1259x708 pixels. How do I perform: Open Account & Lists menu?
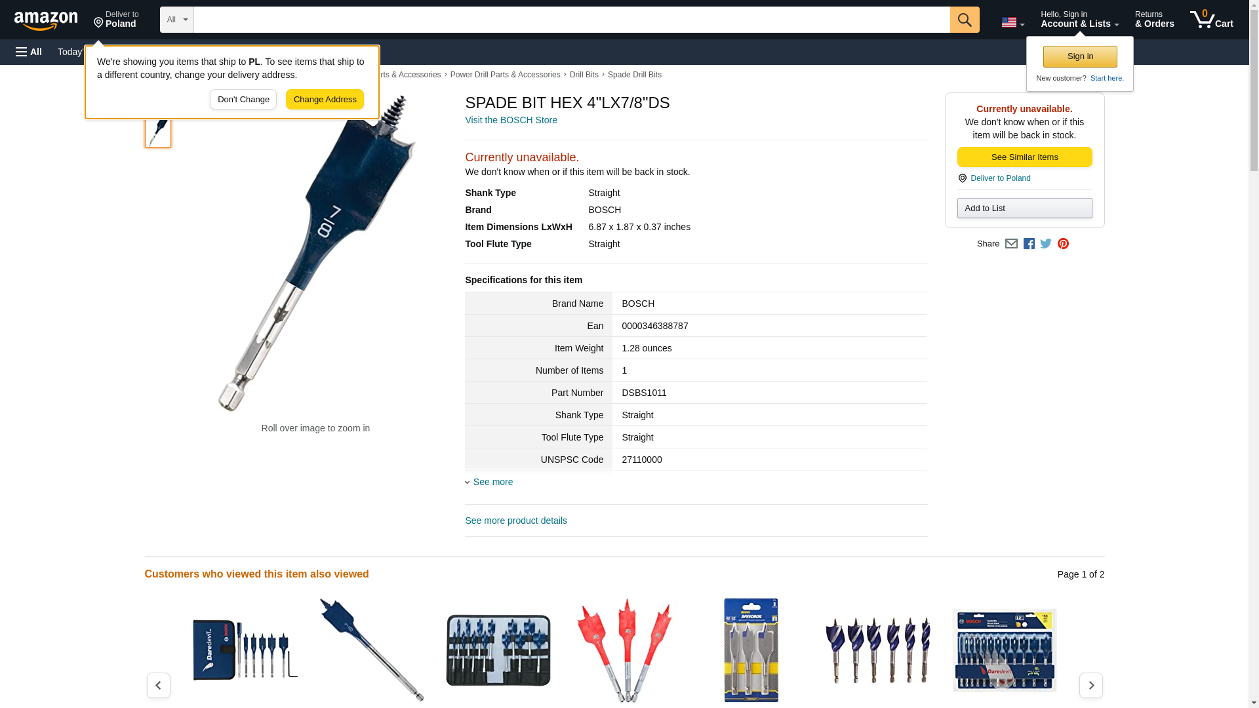[x=1079, y=19]
